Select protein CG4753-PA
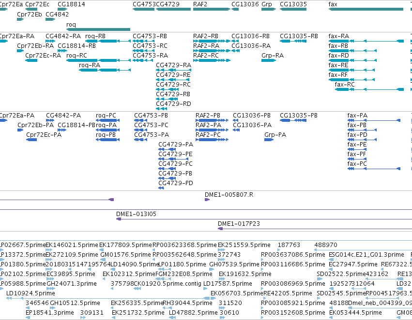The width and height of the screenshot is (412, 320). [152, 135]
